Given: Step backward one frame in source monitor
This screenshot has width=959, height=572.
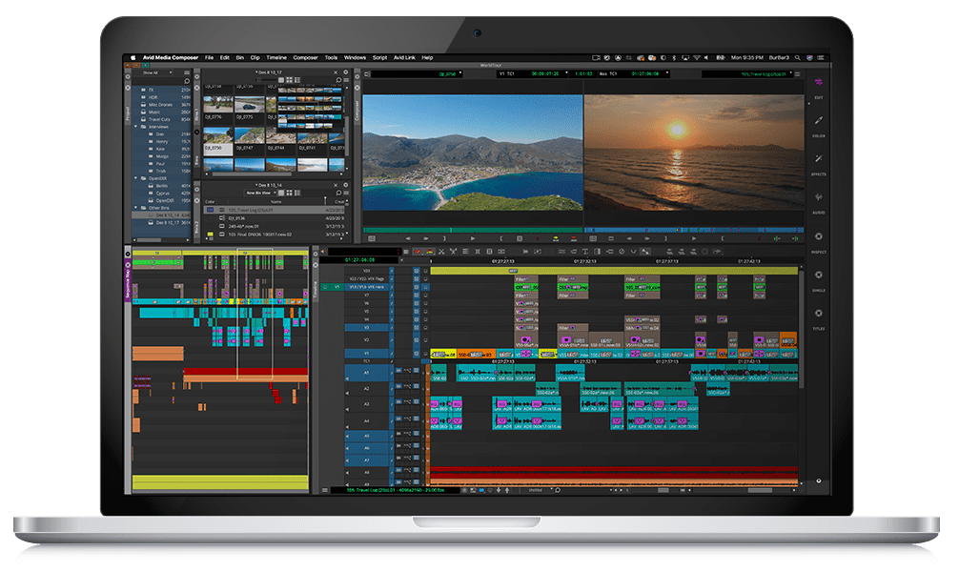Looking at the screenshot, I should [409, 238].
